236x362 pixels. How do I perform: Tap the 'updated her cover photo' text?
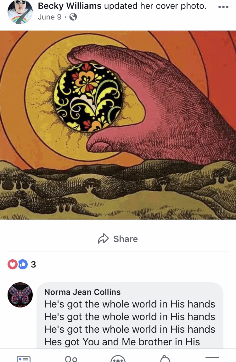click(x=155, y=6)
